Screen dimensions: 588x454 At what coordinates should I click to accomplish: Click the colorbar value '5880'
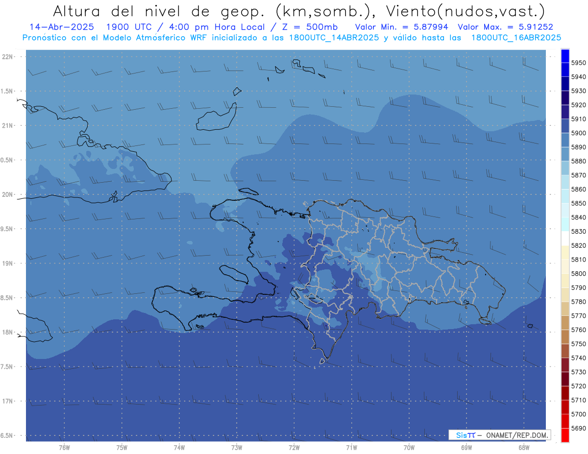click(578, 161)
